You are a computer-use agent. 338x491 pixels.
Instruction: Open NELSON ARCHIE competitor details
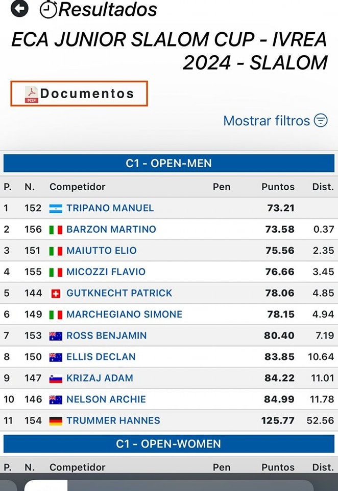(x=106, y=399)
